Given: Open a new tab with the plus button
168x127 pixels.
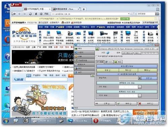Looking at the screenshot, I should pos(84,9).
